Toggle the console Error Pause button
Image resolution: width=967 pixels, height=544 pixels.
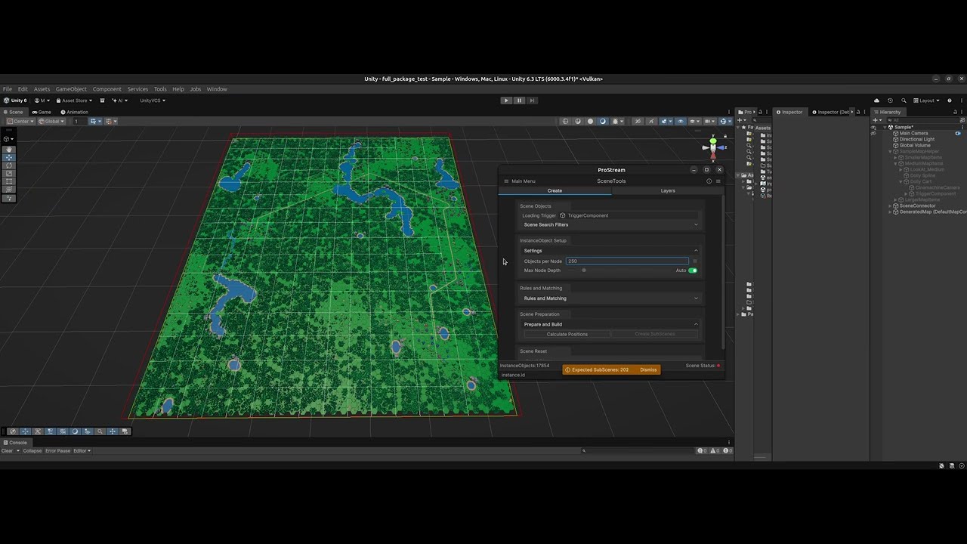[57, 451]
